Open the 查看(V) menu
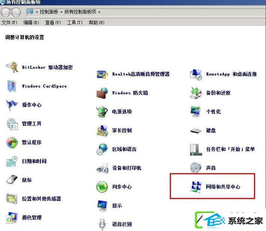The height and width of the screenshot is (231, 266). click(53, 23)
